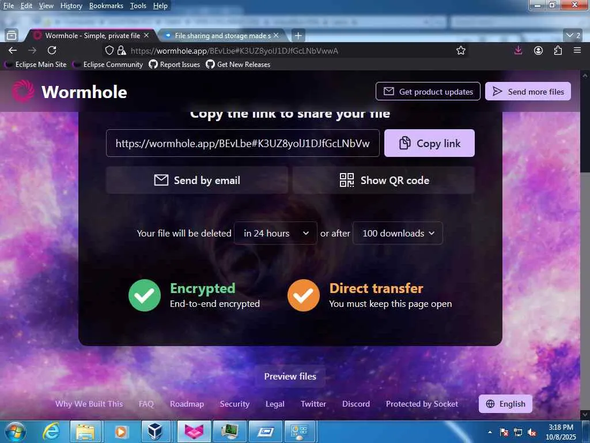View site security padlock information
Image resolution: width=590 pixels, height=443 pixels.
click(x=122, y=51)
